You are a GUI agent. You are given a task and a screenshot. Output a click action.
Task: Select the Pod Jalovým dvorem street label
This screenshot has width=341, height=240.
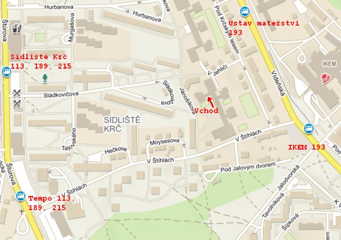pyautogui.click(x=248, y=167)
